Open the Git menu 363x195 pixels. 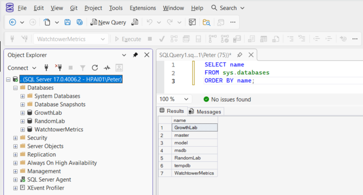73,8
